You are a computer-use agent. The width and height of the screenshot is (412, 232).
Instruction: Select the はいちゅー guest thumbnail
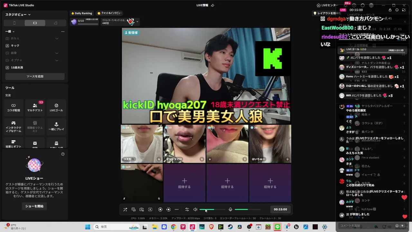(x=270, y=144)
